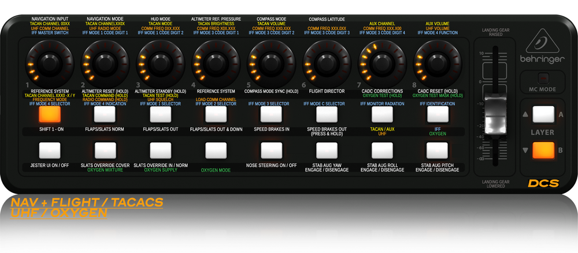Viewport: 578px width, 253px height.
Task: Toggle Nose Steering ON / OFF pad
Action: (271, 150)
